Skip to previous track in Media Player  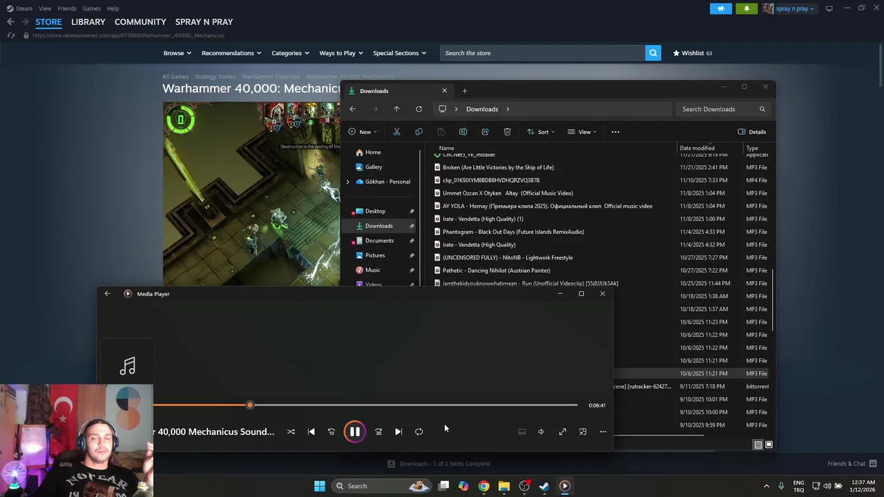click(x=311, y=431)
